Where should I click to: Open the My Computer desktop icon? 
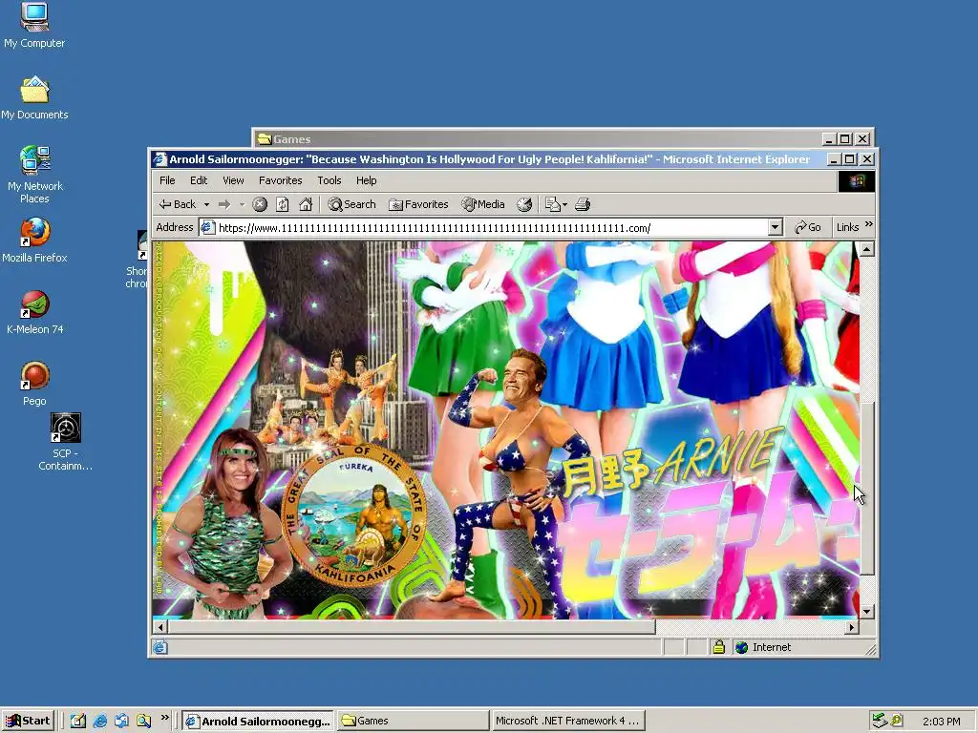click(34, 26)
